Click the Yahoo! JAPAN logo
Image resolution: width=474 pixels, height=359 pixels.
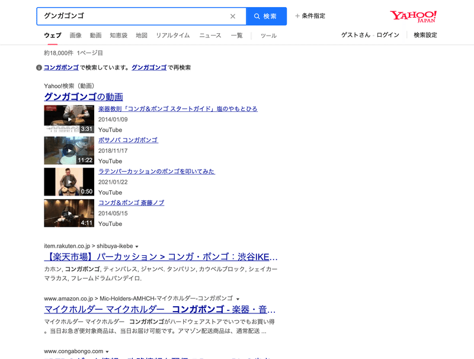point(413,17)
